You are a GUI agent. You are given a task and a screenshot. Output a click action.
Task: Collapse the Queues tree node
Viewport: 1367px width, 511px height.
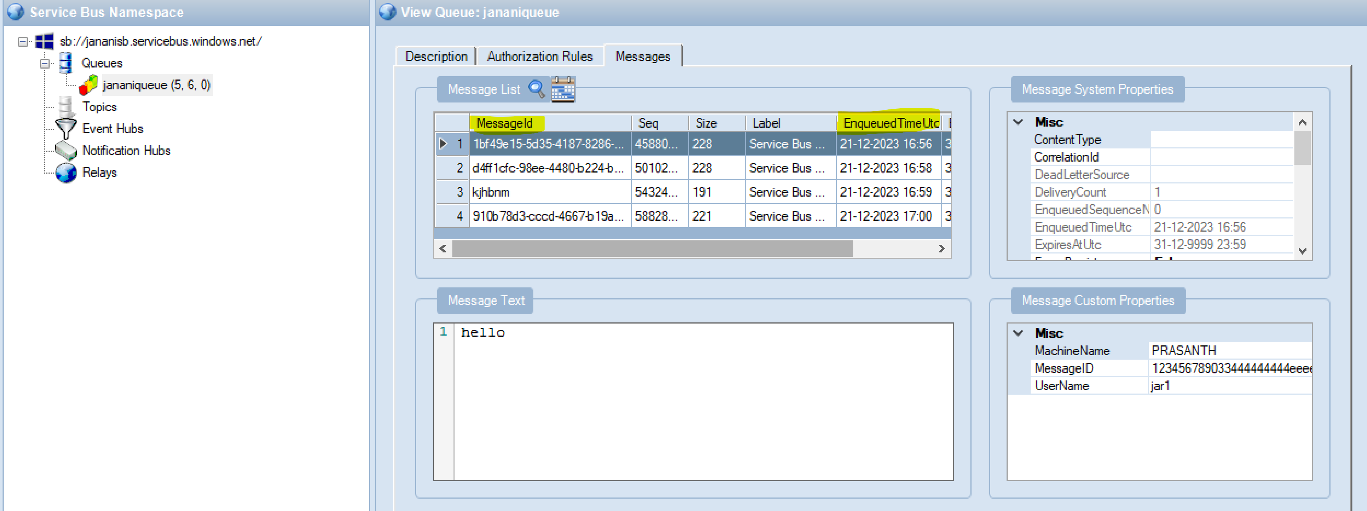pos(45,63)
